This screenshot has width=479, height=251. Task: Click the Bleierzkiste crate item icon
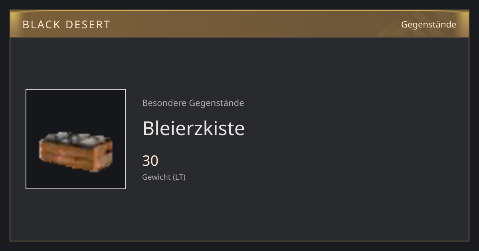tap(76, 151)
